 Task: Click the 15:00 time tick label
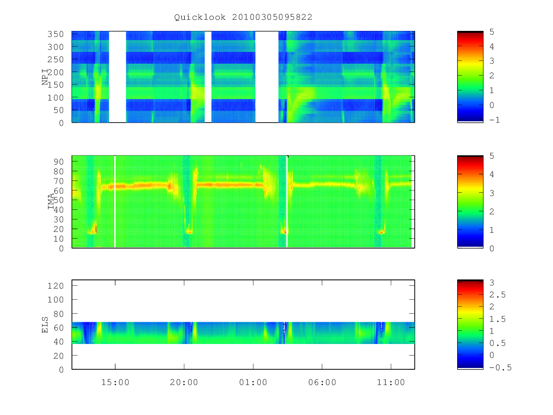point(115,382)
